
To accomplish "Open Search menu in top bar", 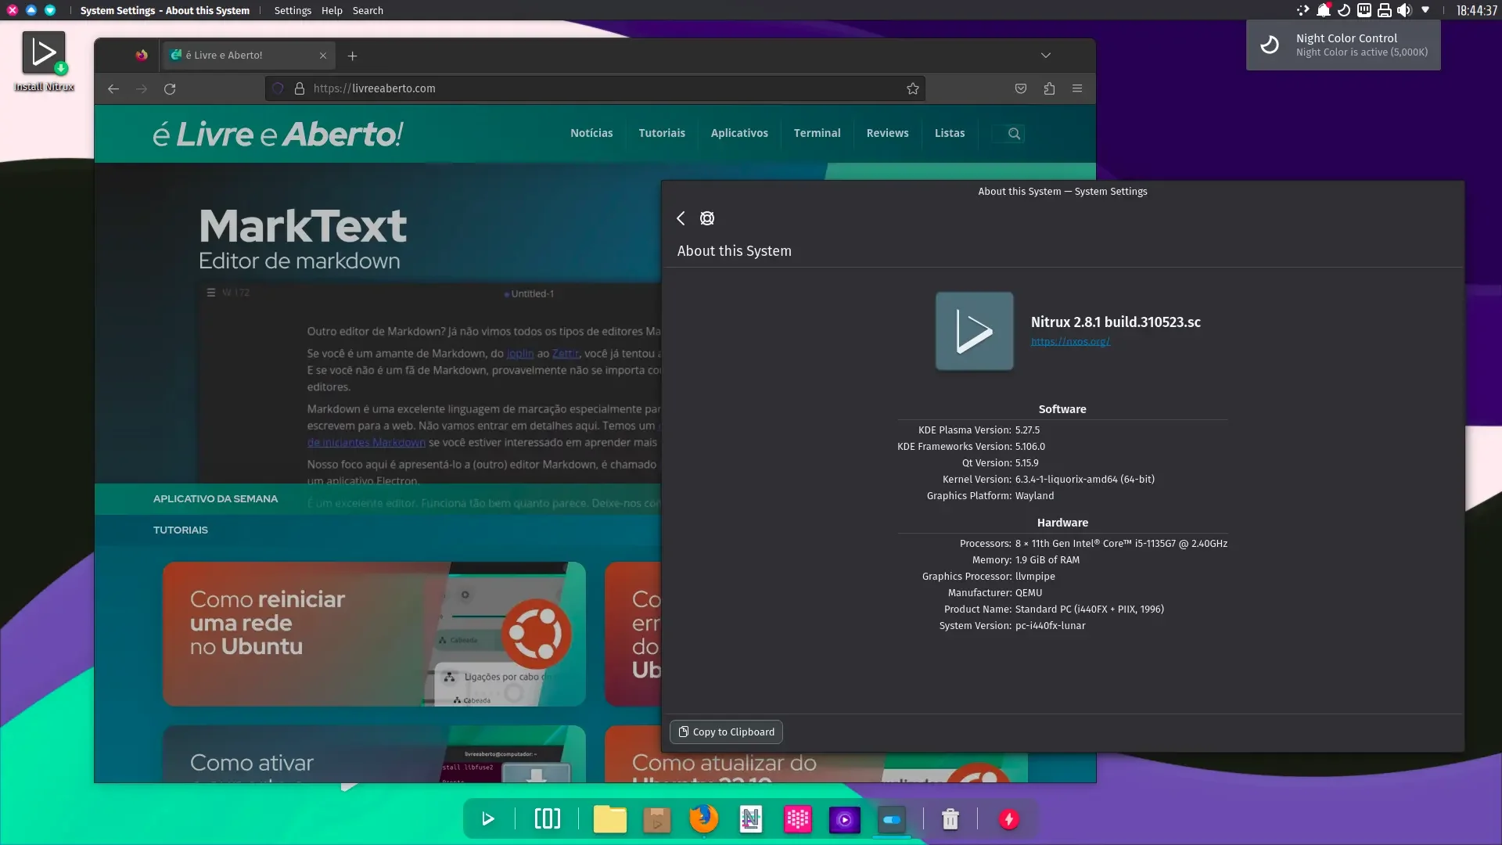I will [368, 10].
